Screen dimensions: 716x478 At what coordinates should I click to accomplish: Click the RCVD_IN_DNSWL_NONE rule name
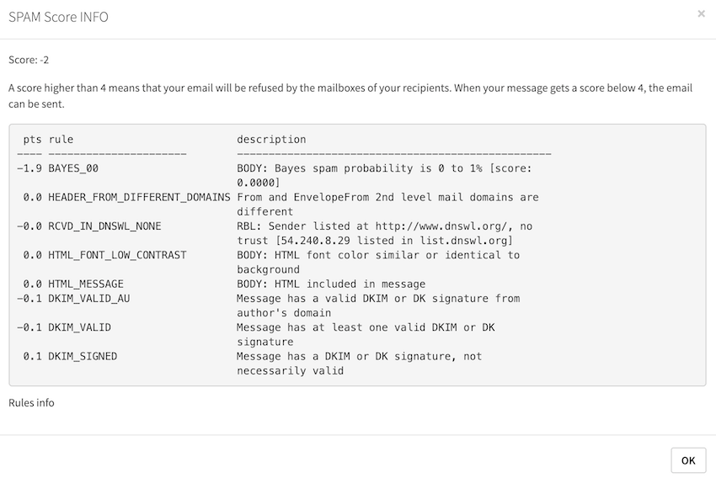(x=104, y=226)
